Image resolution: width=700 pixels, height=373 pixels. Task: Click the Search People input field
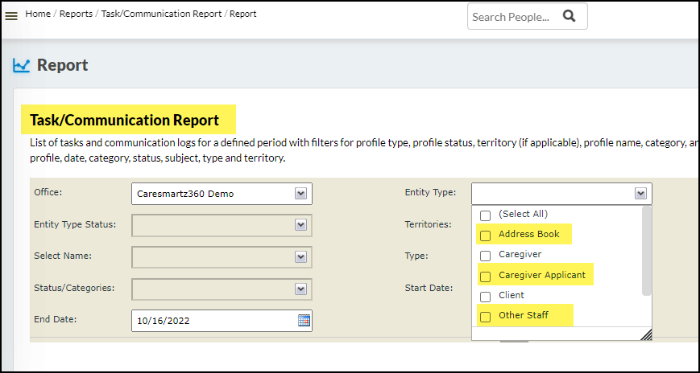[x=512, y=17]
